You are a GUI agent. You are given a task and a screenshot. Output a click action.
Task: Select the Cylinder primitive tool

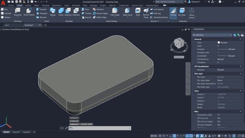point(6,13)
